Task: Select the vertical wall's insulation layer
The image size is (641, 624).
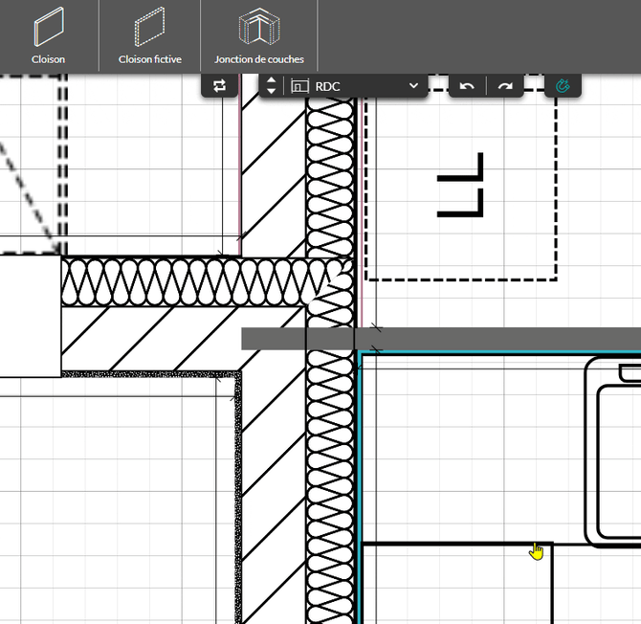Action: point(330,486)
